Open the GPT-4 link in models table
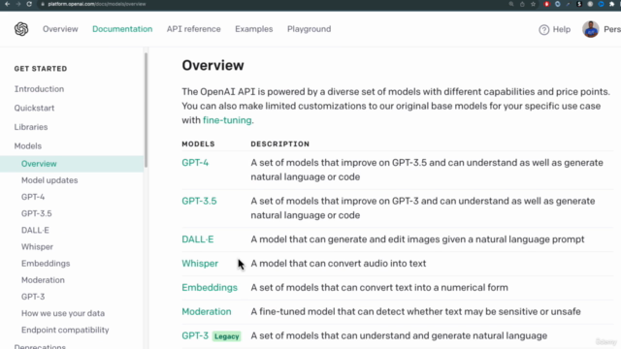 point(195,163)
